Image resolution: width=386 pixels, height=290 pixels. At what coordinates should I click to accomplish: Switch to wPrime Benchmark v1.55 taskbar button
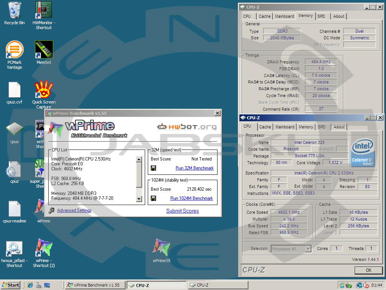coord(96,285)
